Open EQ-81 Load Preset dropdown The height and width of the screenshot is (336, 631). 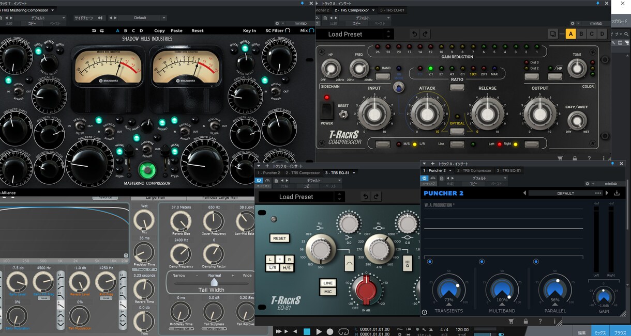(x=302, y=197)
